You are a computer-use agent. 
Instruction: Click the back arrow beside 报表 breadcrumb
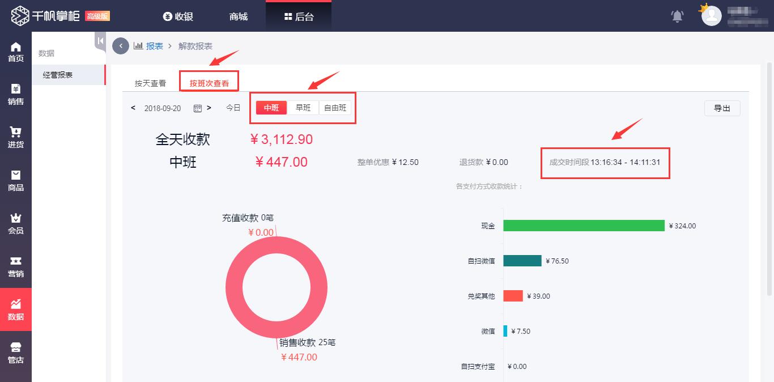click(x=120, y=46)
